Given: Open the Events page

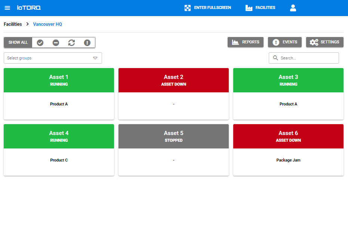Looking at the screenshot, I should (284, 42).
